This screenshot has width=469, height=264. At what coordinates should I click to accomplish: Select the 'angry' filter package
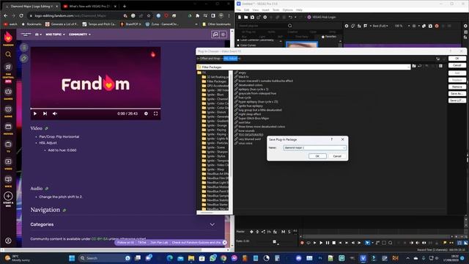coord(240,73)
